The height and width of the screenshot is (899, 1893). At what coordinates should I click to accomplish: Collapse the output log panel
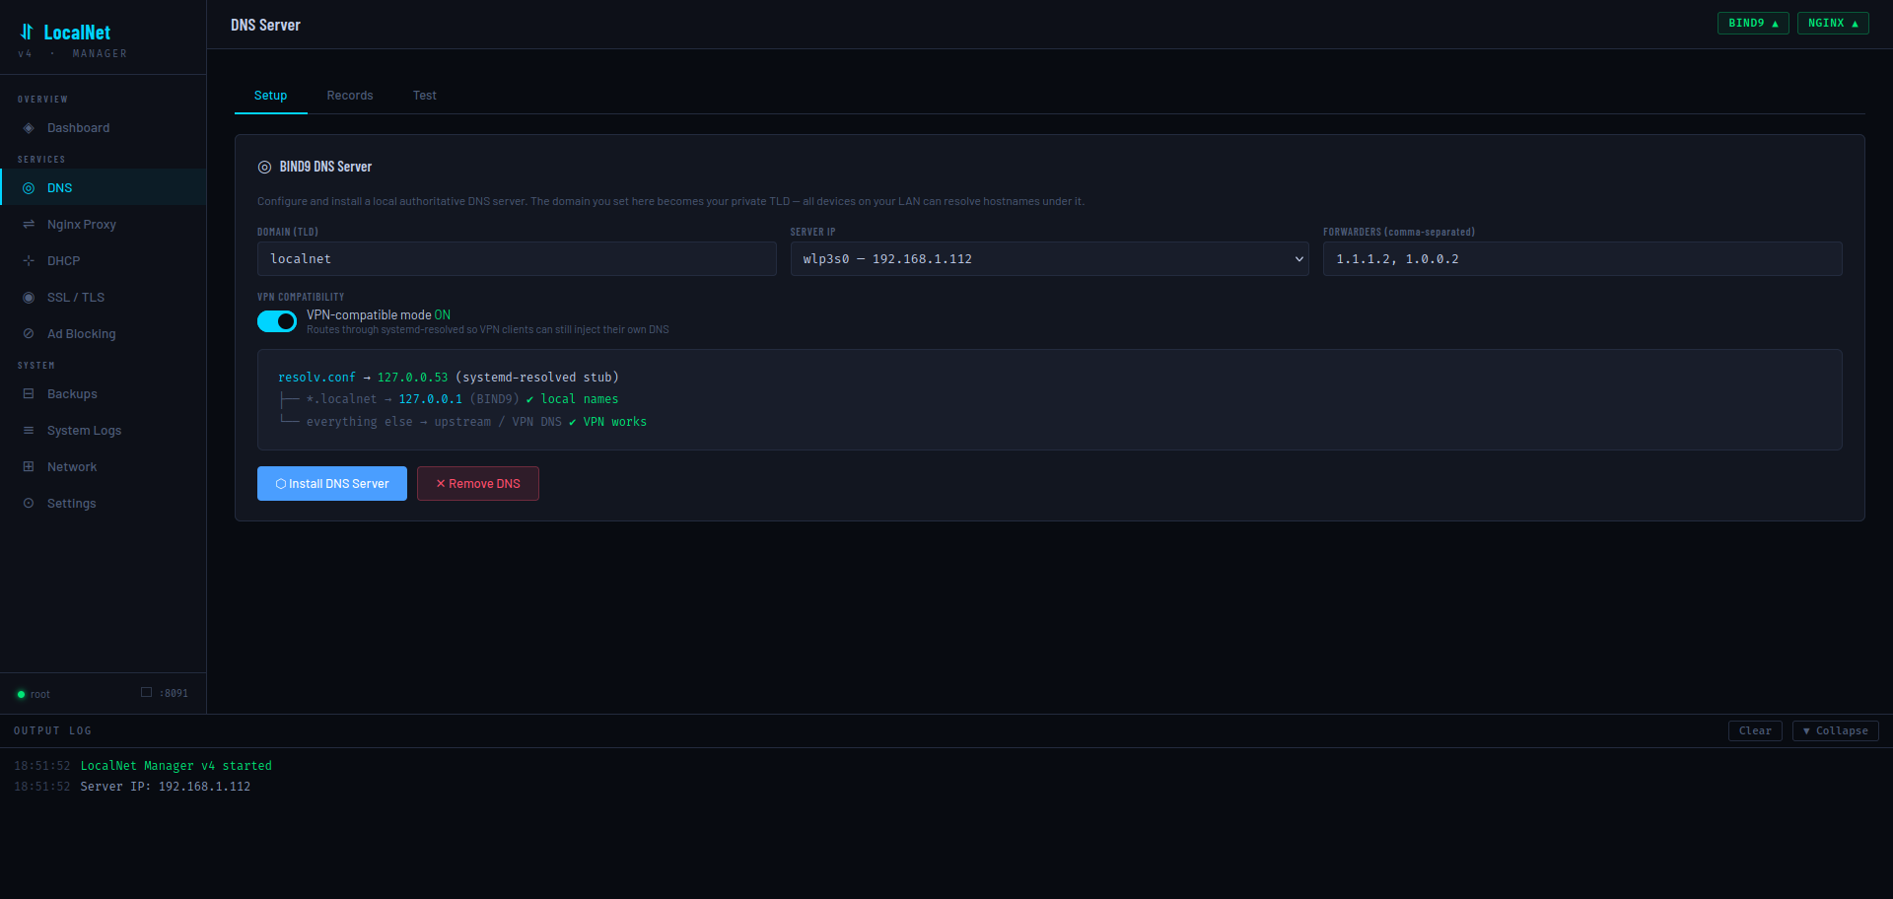[1835, 730]
